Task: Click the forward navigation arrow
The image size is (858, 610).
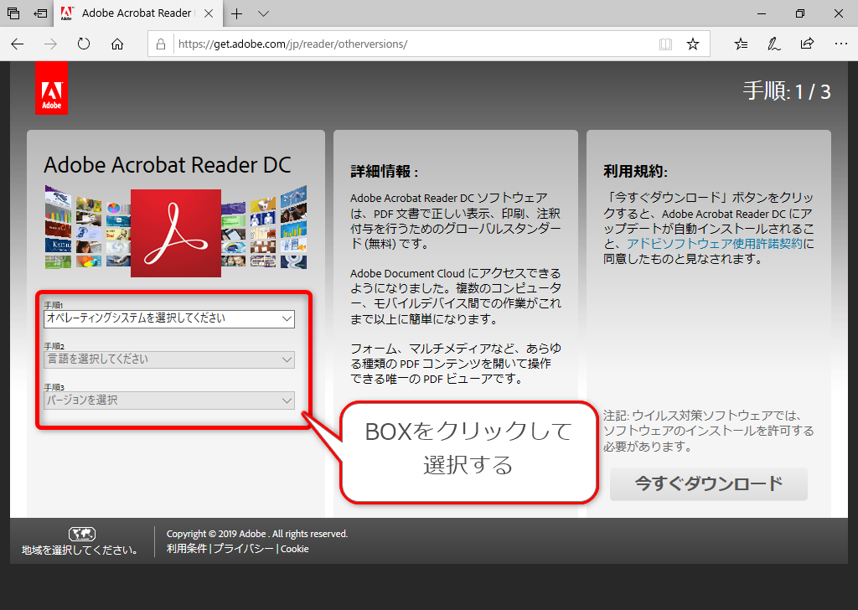Action: pos(50,44)
